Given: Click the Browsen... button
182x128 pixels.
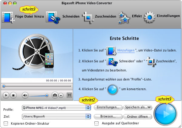Looking at the screenshot, I should coord(108,117).
